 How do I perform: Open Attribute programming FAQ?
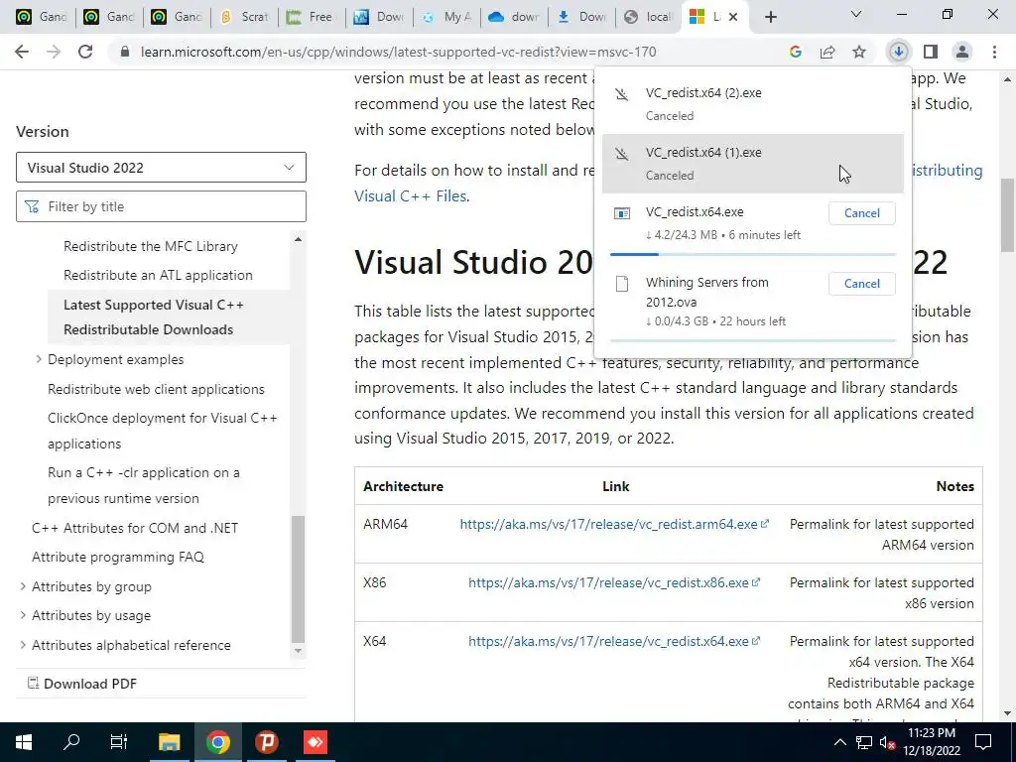pyautogui.click(x=118, y=558)
